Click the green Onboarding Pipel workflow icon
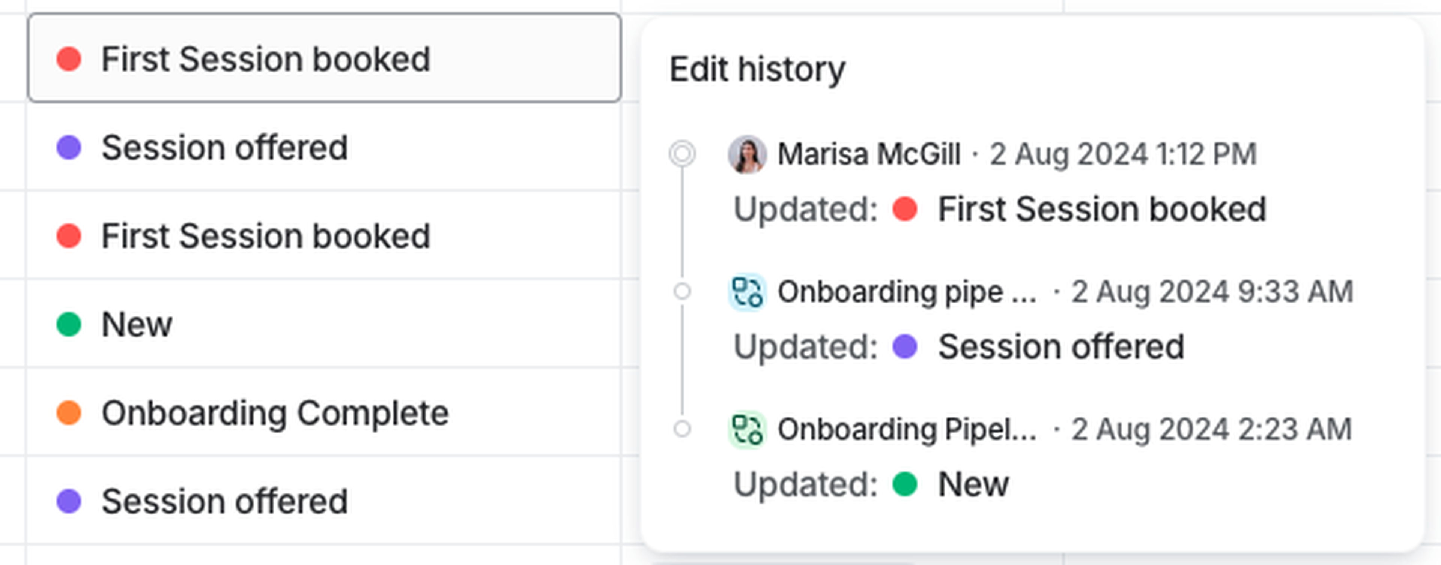 [747, 429]
